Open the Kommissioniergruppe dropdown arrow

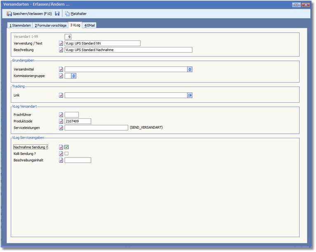click(74, 76)
